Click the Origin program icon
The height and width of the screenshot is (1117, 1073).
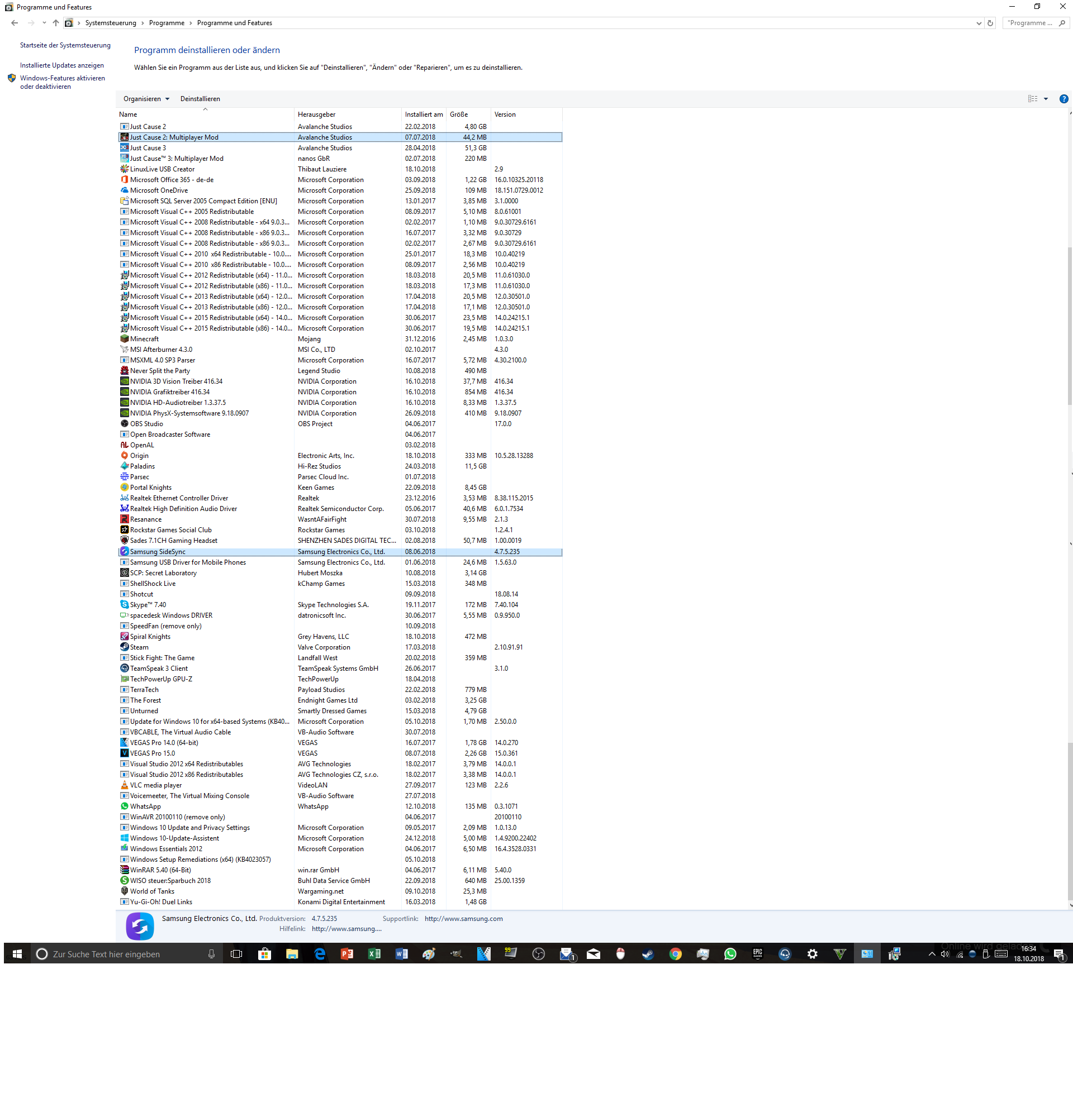124,455
